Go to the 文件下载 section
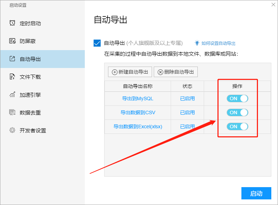 (43, 77)
